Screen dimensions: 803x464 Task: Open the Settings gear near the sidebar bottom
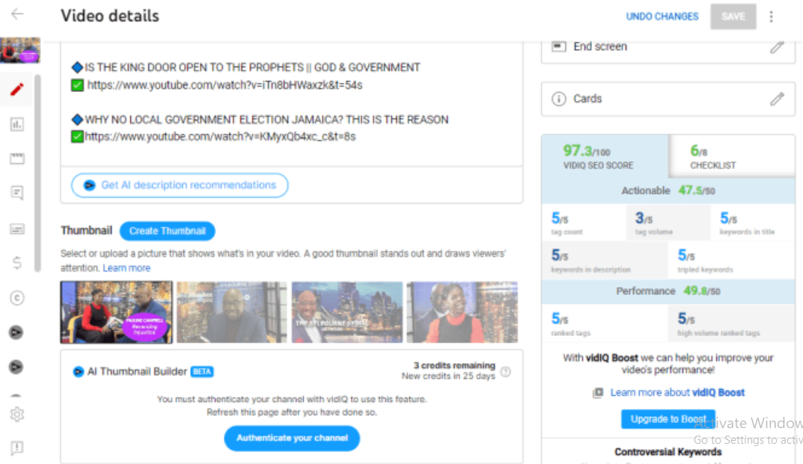(x=17, y=414)
